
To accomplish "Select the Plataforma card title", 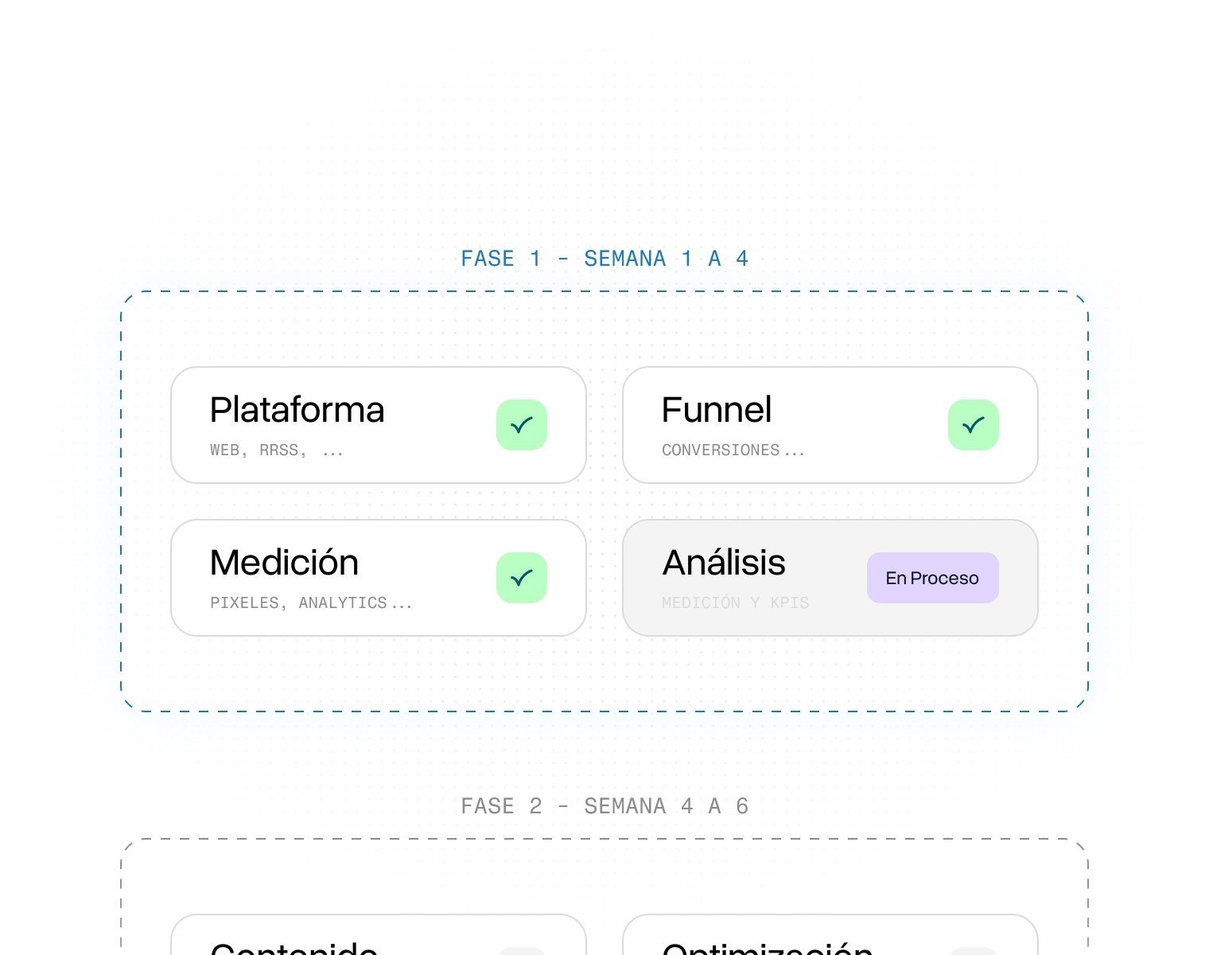I will coord(297,410).
